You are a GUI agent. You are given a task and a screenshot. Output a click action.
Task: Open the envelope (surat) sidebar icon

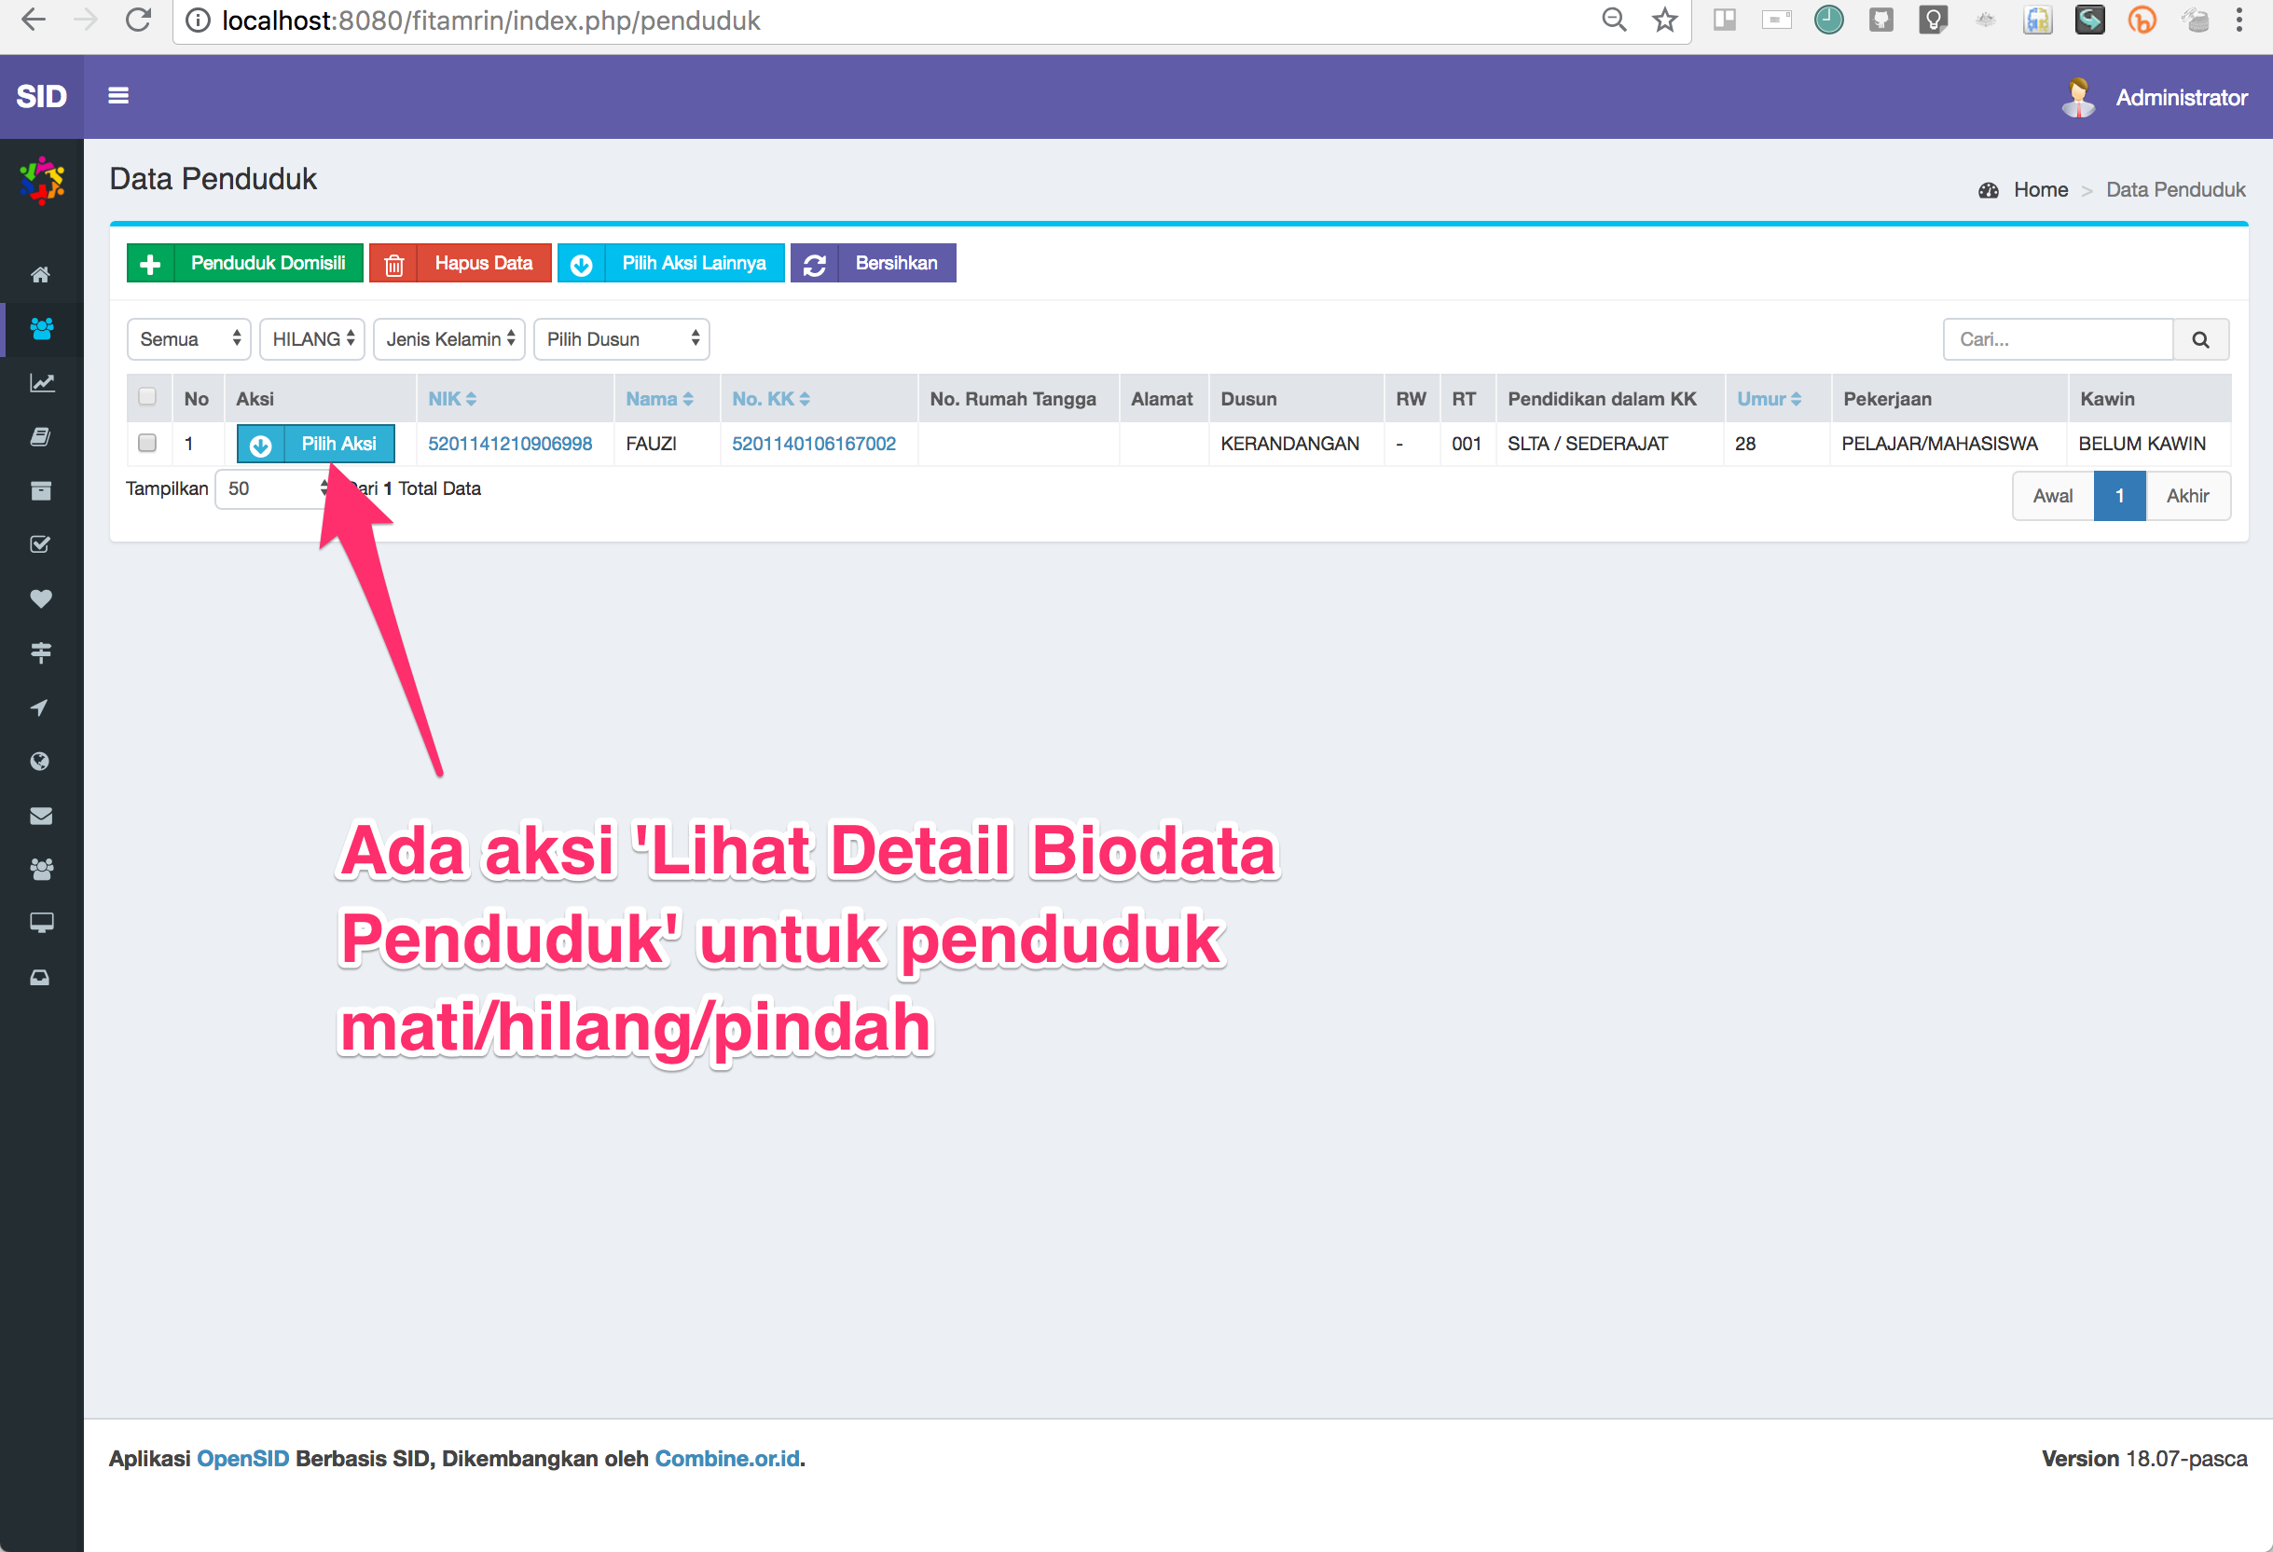(x=41, y=816)
